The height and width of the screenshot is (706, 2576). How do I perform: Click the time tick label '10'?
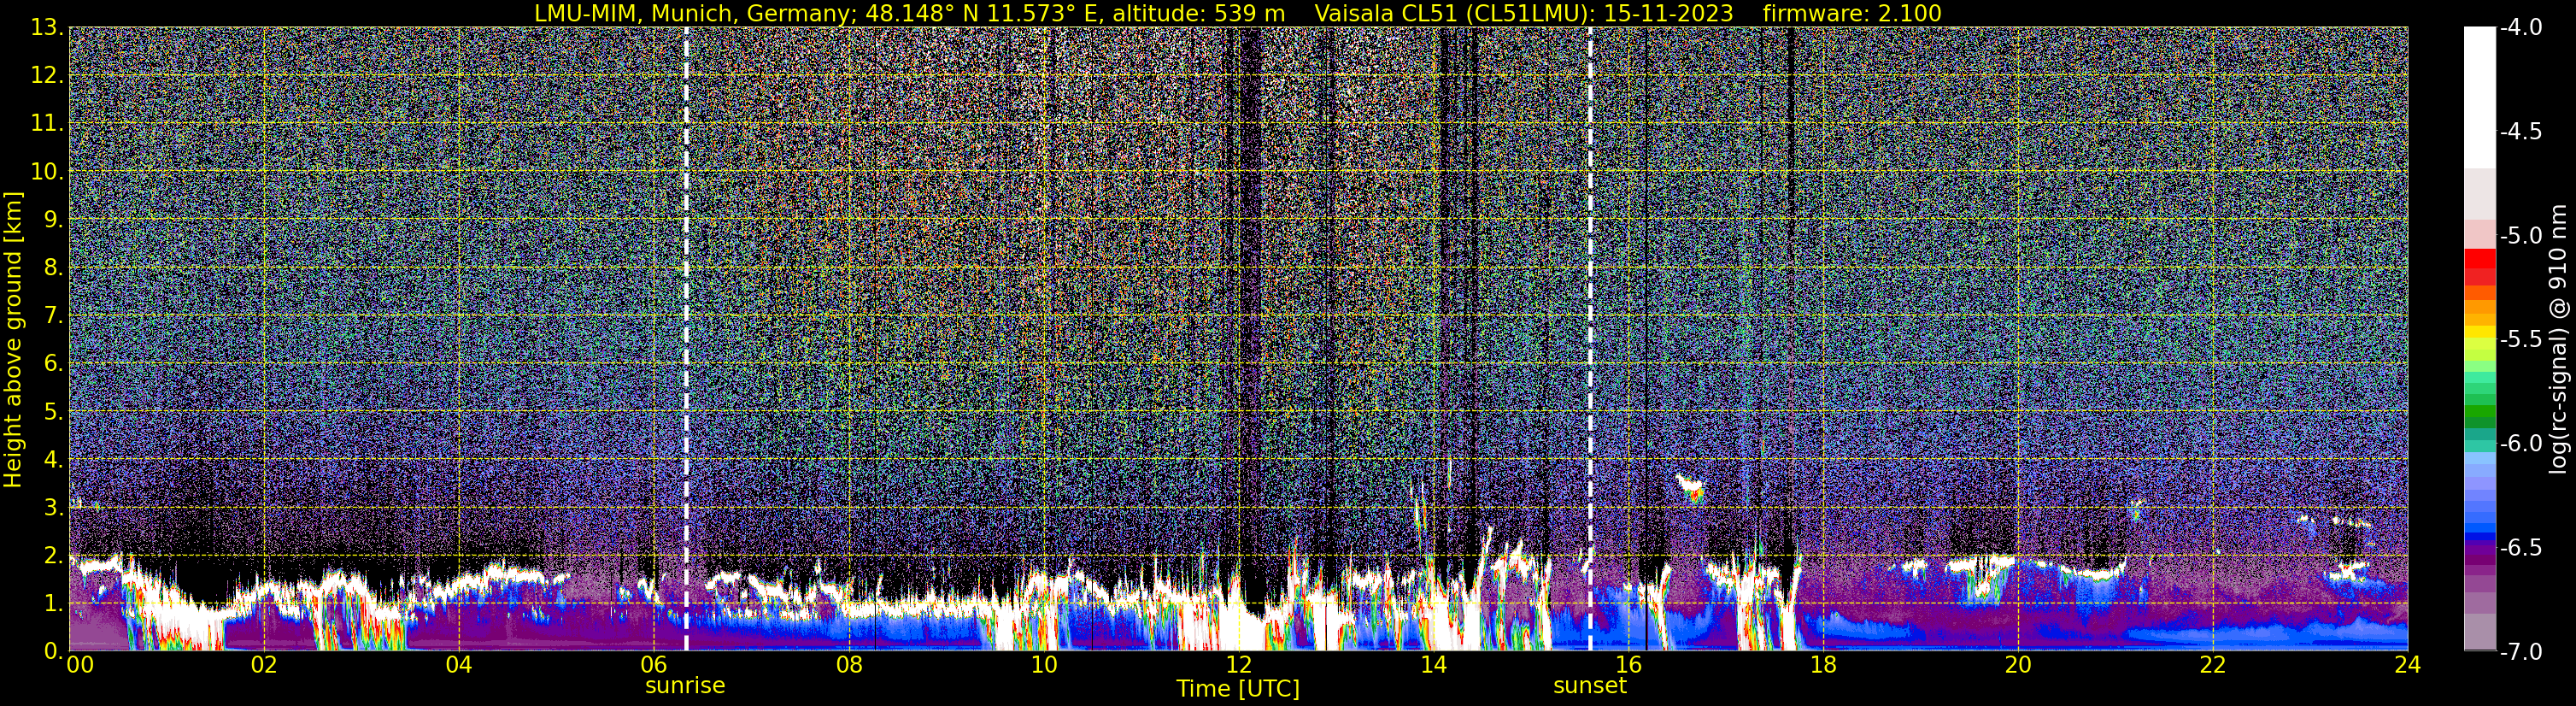tap(1043, 665)
